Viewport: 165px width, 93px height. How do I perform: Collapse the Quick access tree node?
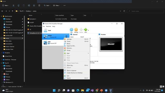(x=1, y=16)
